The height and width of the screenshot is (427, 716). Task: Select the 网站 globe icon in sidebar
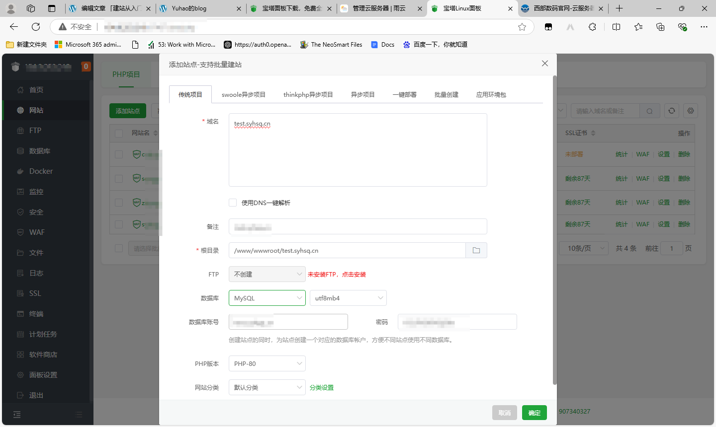pos(20,110)
